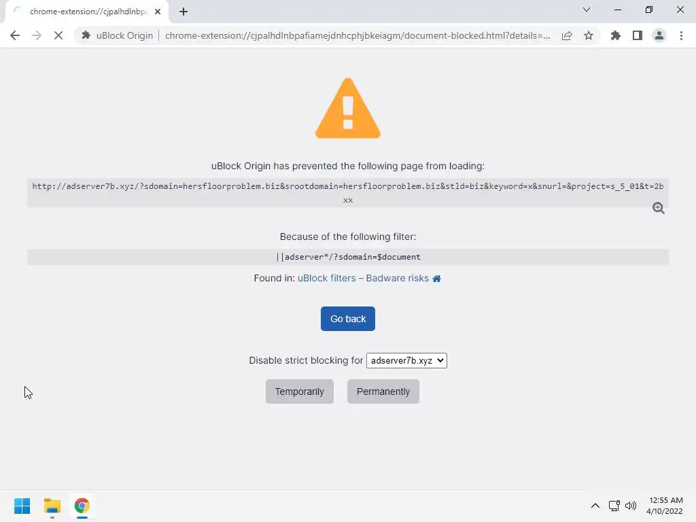Click the Go back button

(x=348, y=319)
